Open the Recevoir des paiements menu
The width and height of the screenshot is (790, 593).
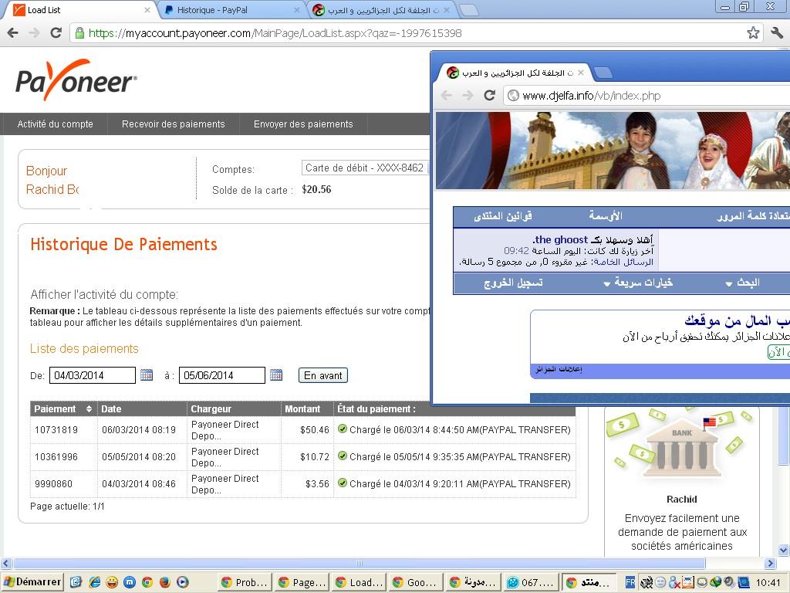pyautogui.click(x=174, y=124)
